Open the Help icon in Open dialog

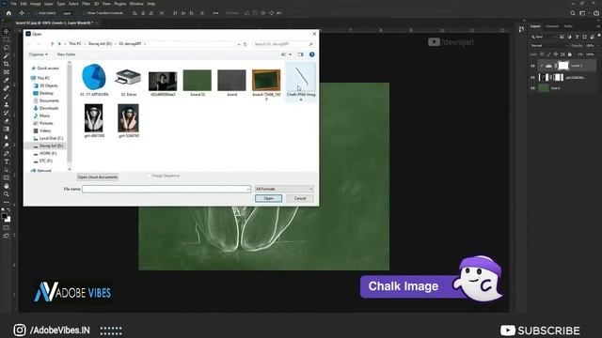(311, 54)
